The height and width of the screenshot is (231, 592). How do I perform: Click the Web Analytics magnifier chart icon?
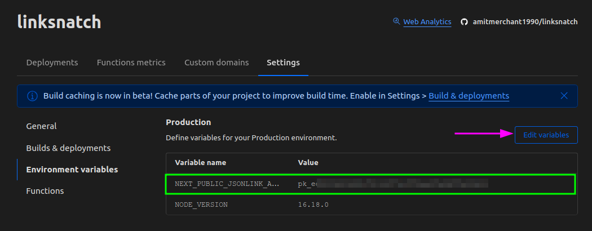click(x=396, y=21)
